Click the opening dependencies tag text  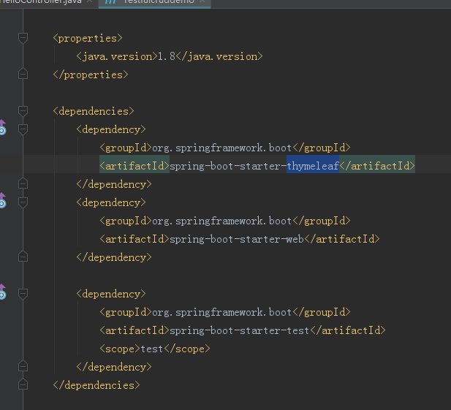(x=94, y=111)
